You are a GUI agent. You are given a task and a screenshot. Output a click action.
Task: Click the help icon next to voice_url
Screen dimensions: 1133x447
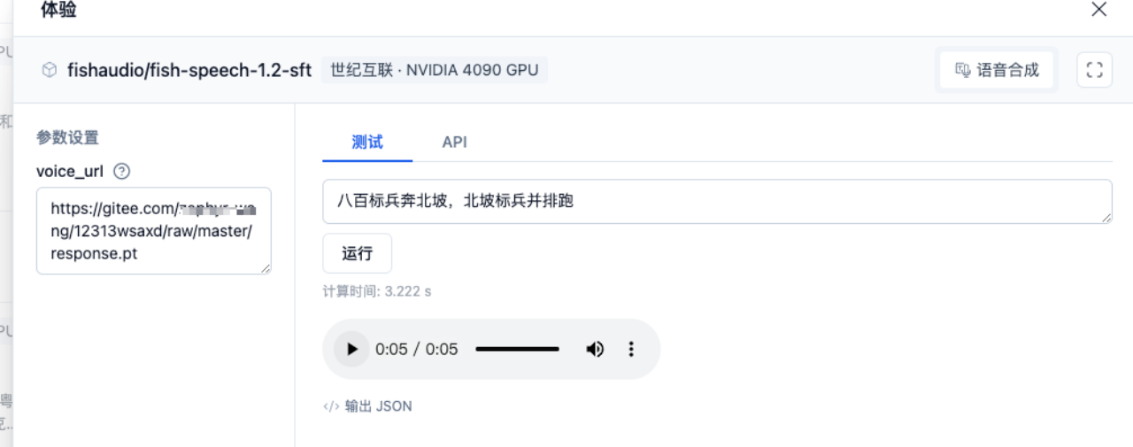(x=122, y=171)
